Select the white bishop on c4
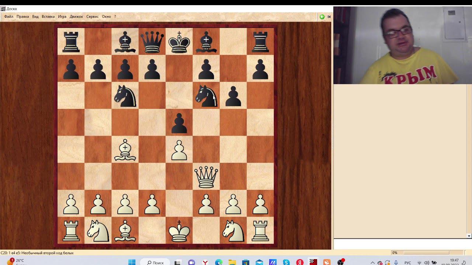The height and width of the screenshot is (265, 472). (x=125, y=149)
